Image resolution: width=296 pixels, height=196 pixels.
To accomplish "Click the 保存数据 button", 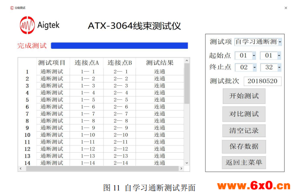I will 244,146.
